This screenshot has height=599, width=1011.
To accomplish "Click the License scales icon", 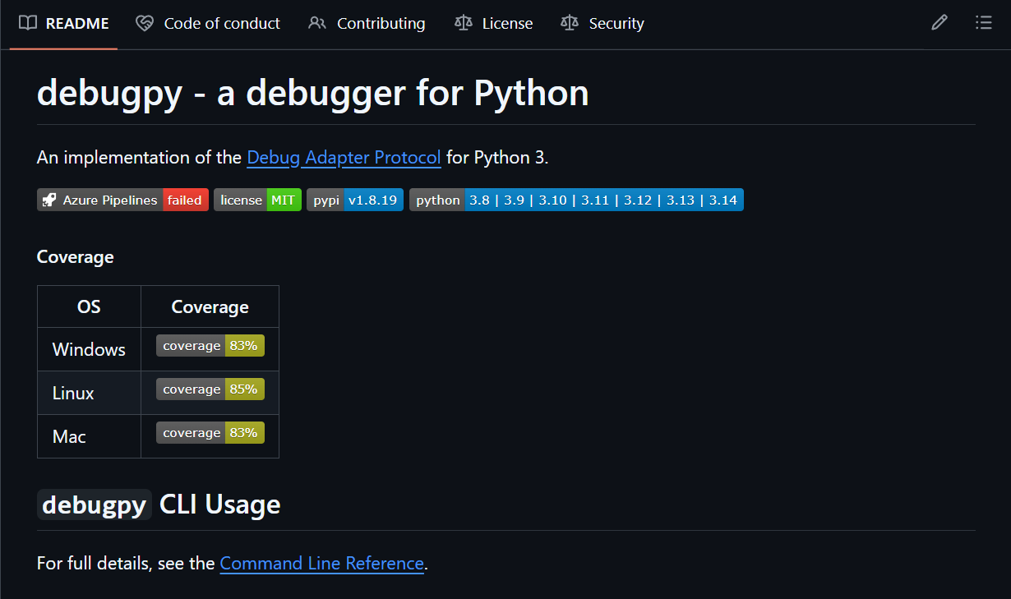I will tap(462, 23).
